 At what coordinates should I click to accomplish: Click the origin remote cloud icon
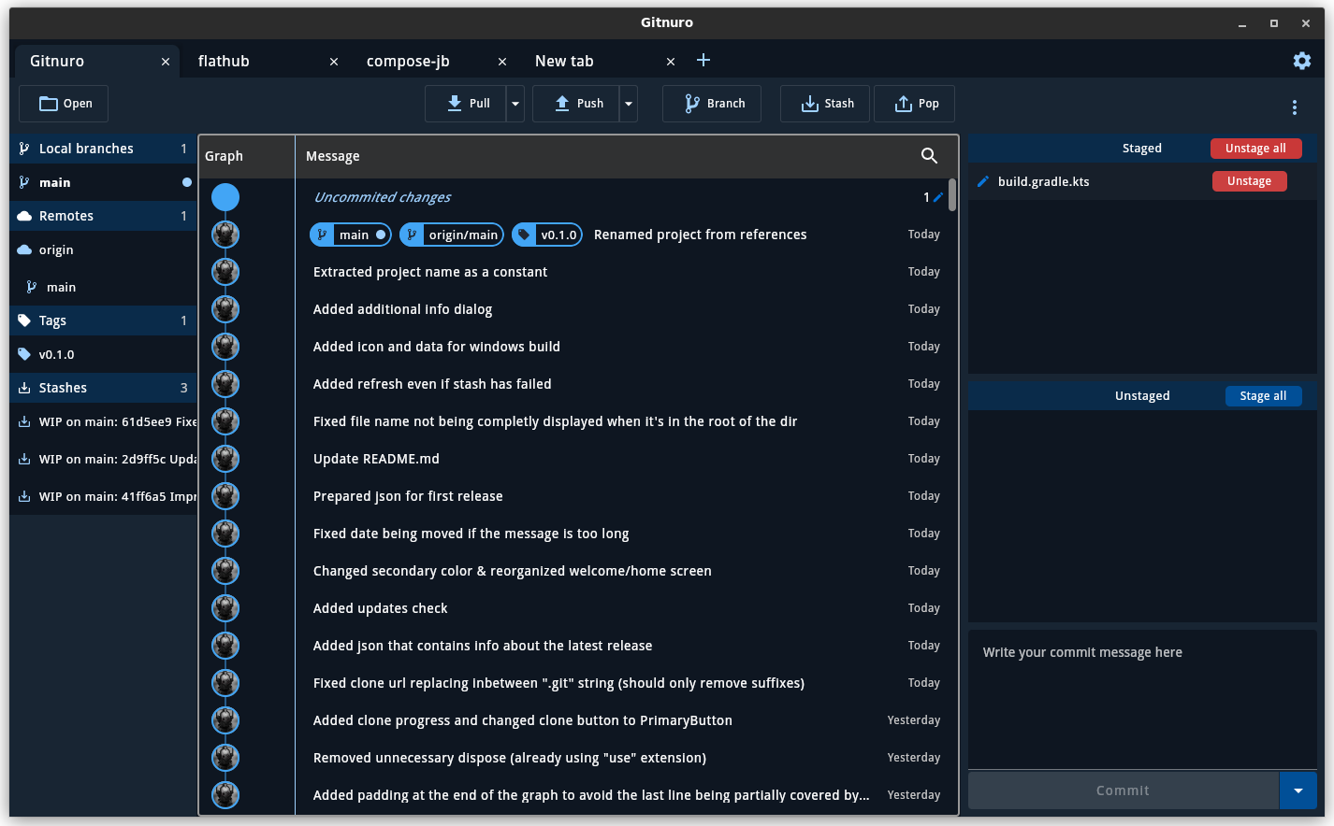pos(24,249)
